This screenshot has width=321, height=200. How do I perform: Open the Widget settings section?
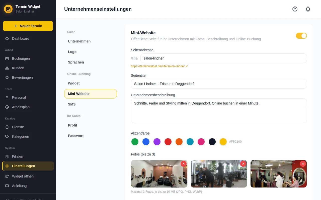click(91, 83)
